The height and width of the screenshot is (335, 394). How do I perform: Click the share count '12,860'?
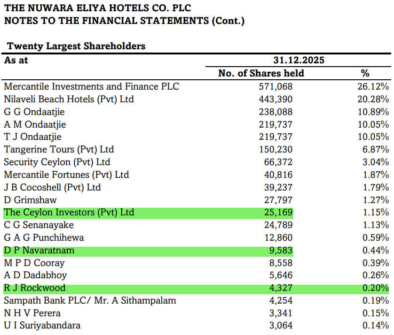278,238
